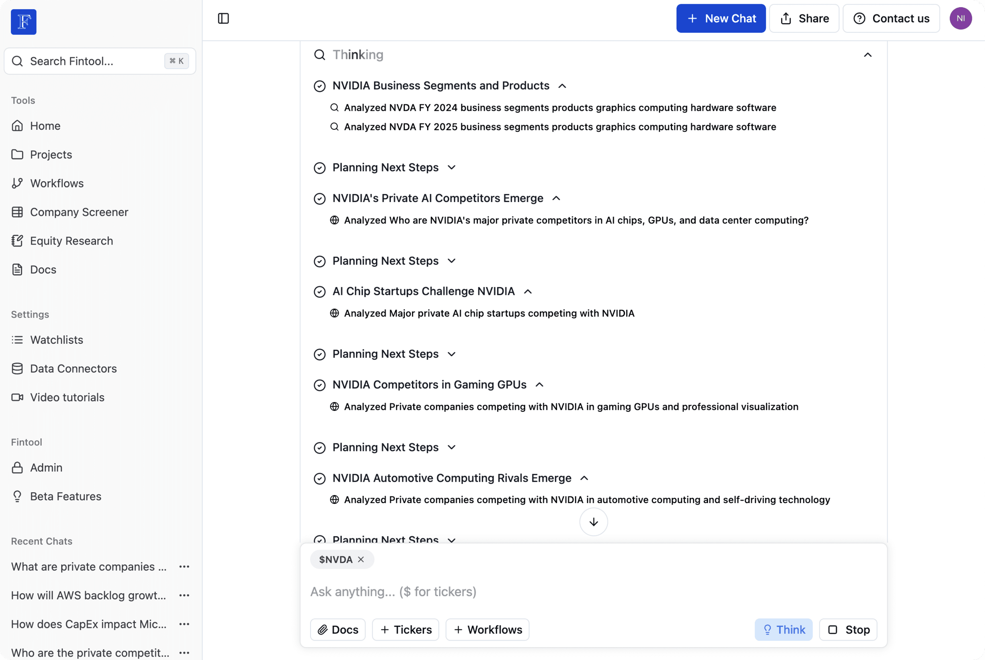Click the Admin lock icon

coord(17,468)
